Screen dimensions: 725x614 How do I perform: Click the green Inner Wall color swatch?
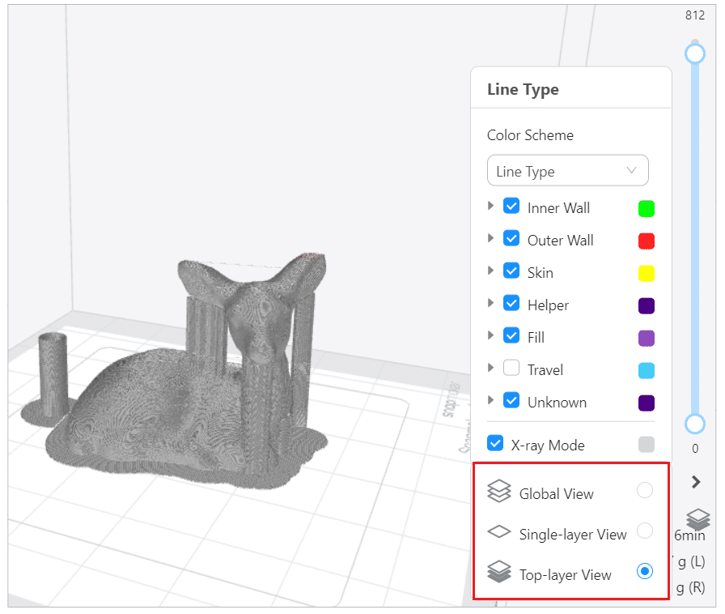pyautogui.click(x=647, y=208)
